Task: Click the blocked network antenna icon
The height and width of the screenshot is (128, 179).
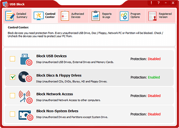Action: click(26, 96)
